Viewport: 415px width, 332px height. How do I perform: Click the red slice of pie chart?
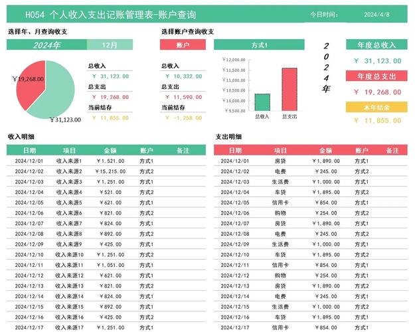(31, 82)
